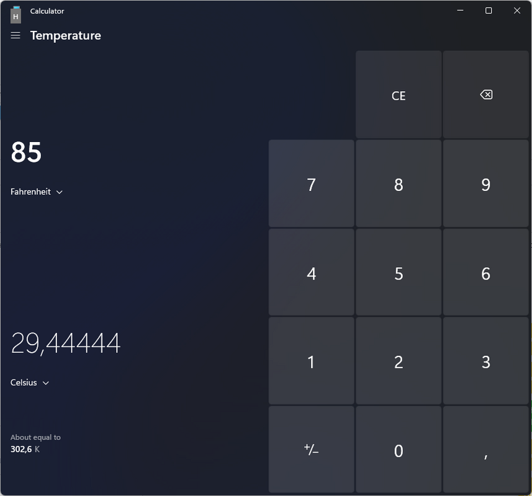The width and height of the screenshot is (532, 496).
Task: Clear entry with the CE button
Action: (399, 94)
